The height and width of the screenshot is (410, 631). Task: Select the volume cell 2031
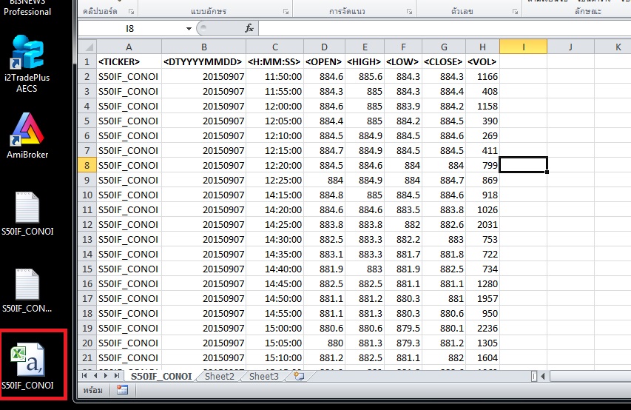point(482,224)
